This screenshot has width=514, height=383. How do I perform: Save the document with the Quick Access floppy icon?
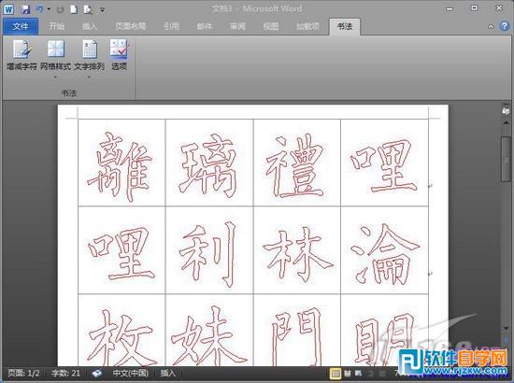(25, 9)
